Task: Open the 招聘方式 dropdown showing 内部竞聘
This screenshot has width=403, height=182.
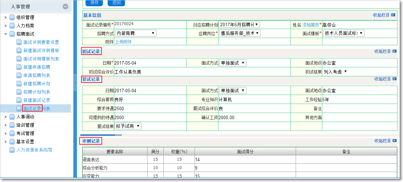Action: pos(135,33)
